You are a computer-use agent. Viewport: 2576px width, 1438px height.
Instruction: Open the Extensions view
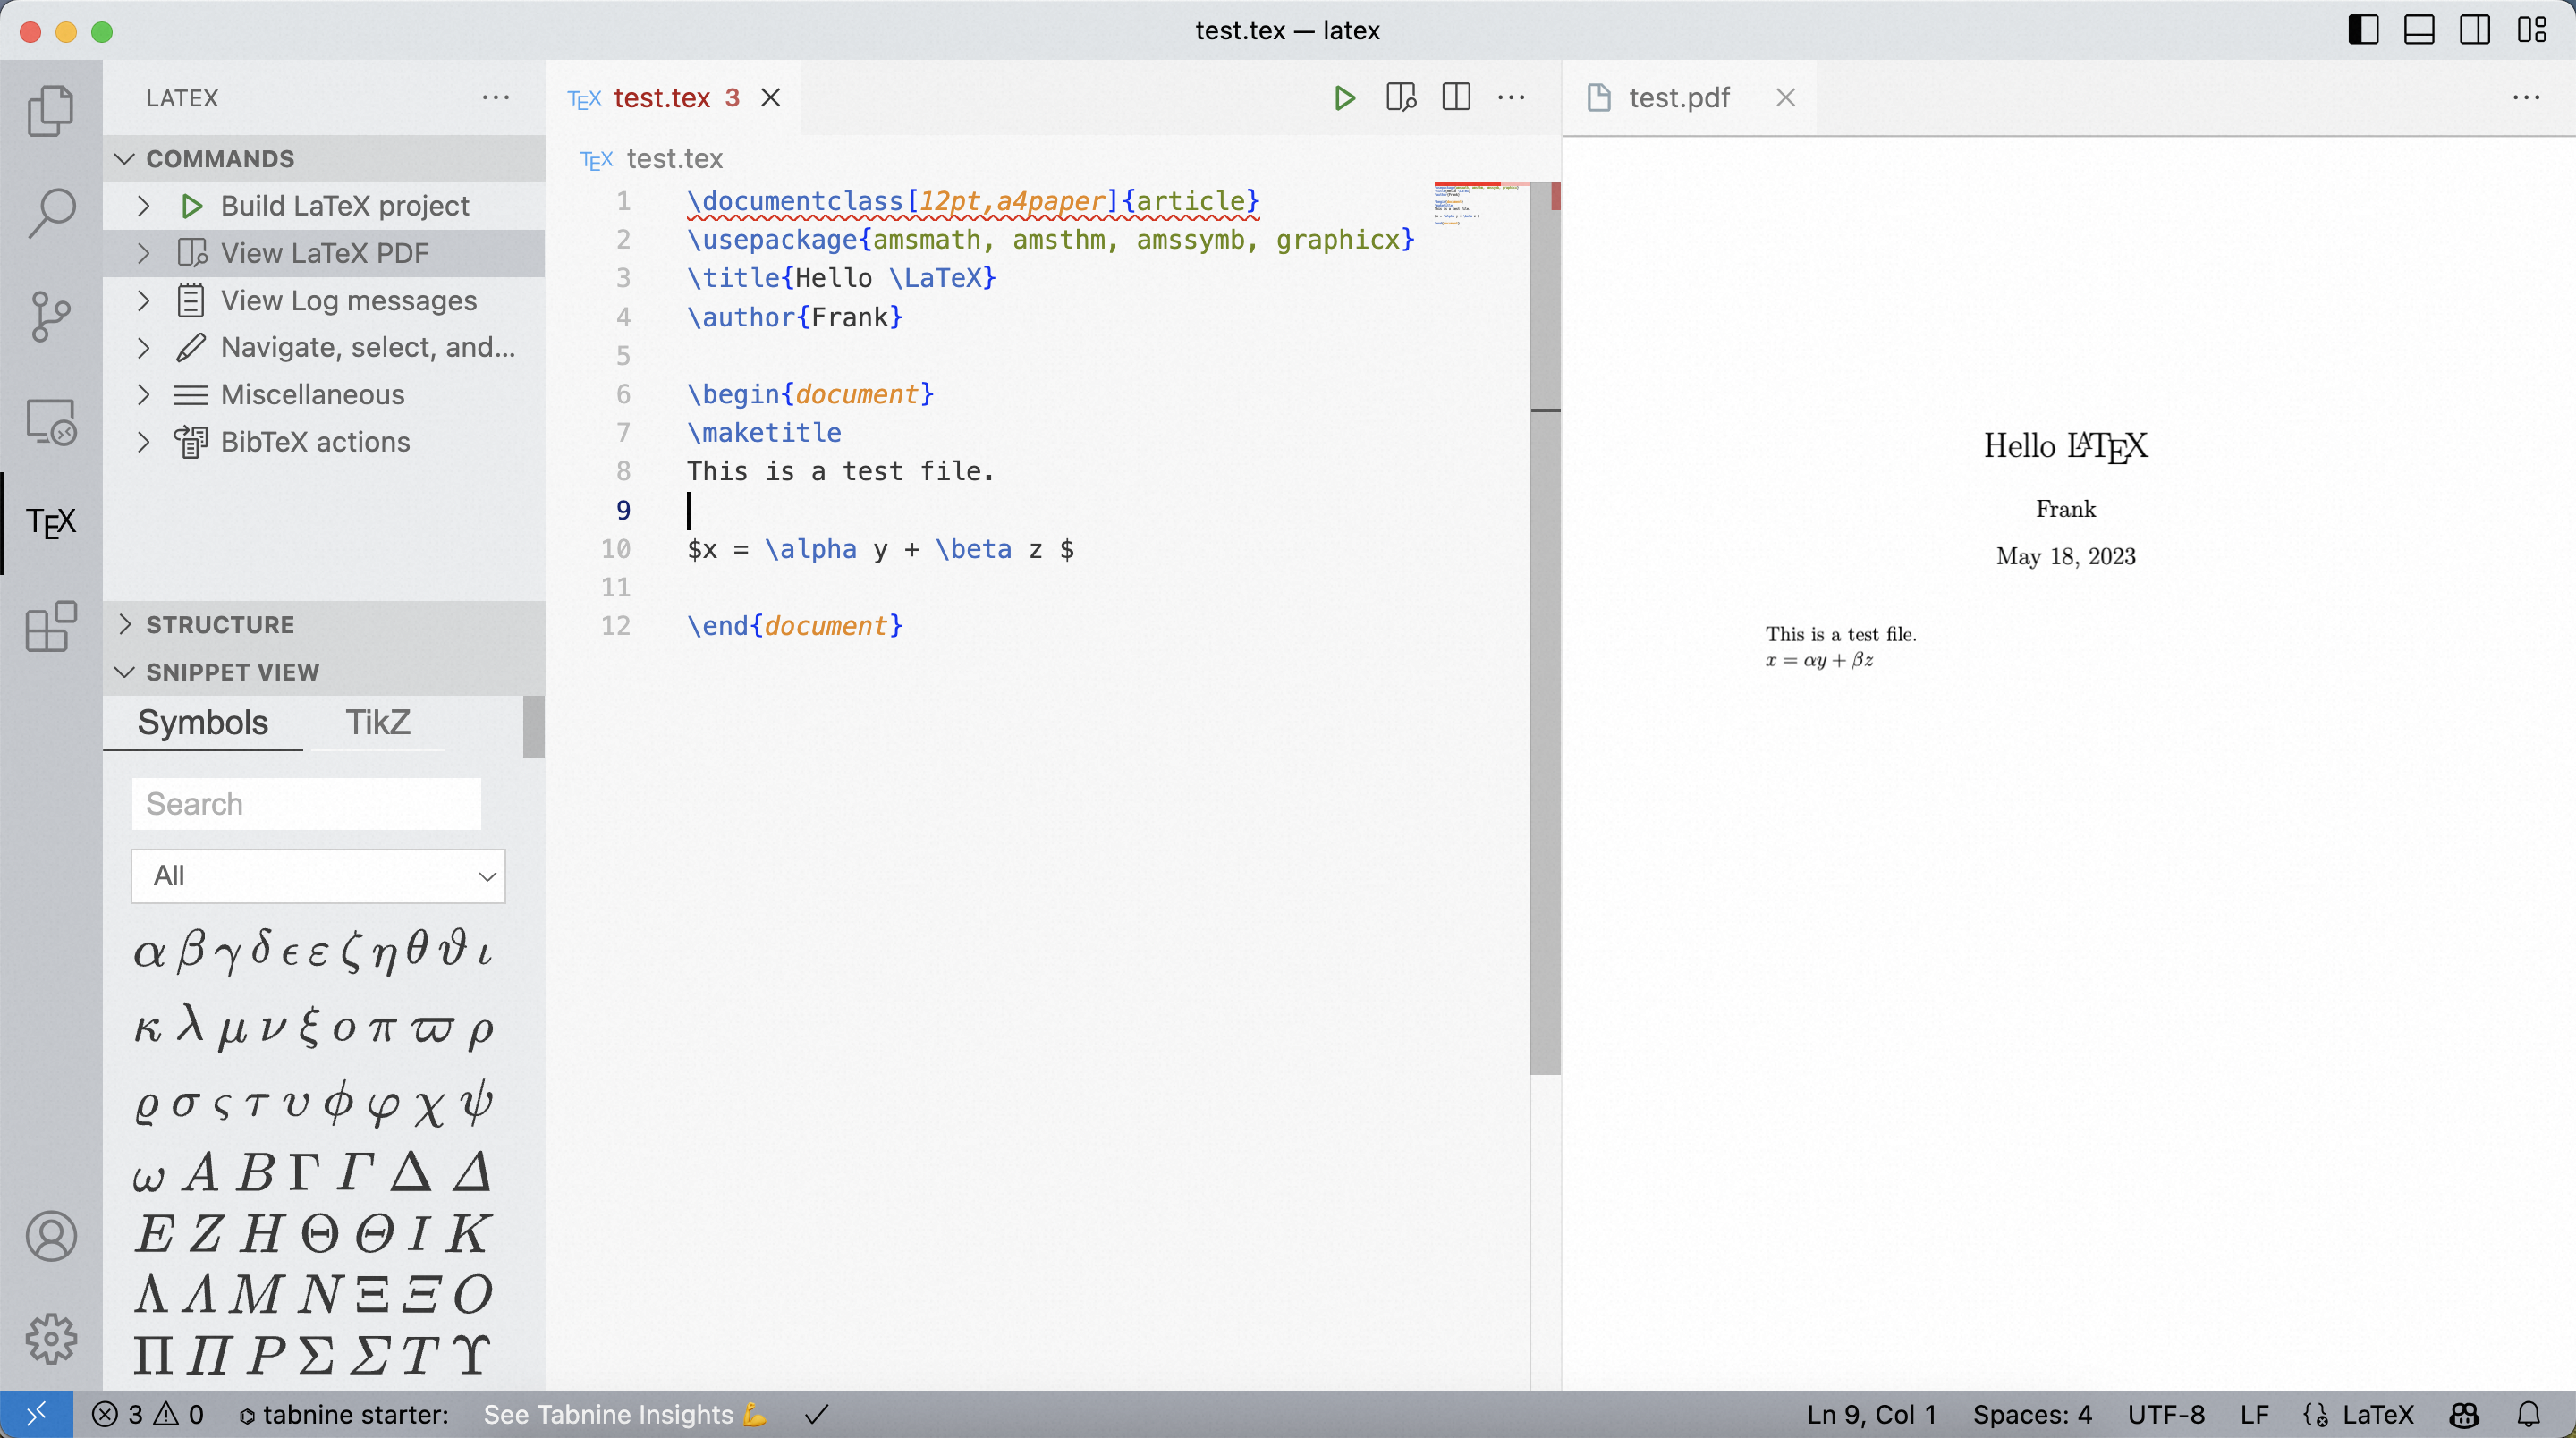51,627
